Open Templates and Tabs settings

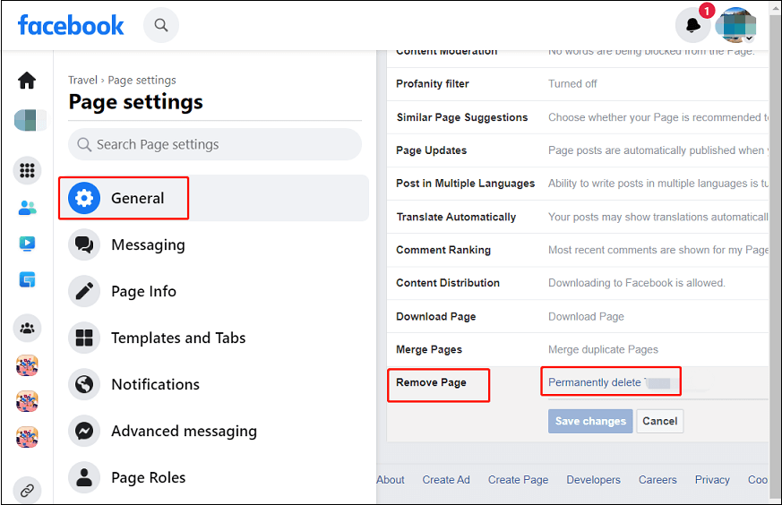coord(177,338)
